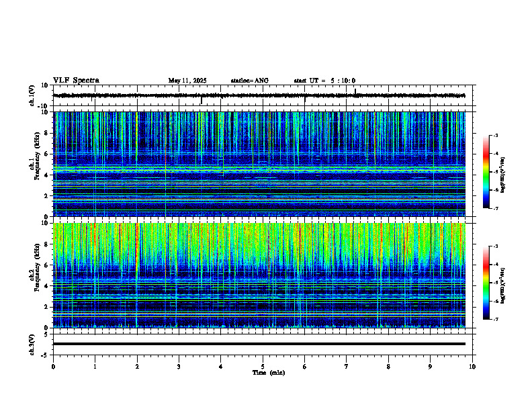The width and height of the screenshot is (532, 411).
Task: Click the "VLF Spectra" plot title
Action: click(76, 81)
